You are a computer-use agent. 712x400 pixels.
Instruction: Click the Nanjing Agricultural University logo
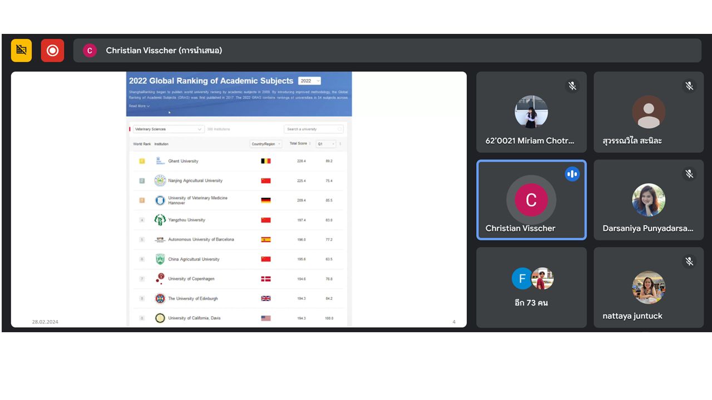160,181
